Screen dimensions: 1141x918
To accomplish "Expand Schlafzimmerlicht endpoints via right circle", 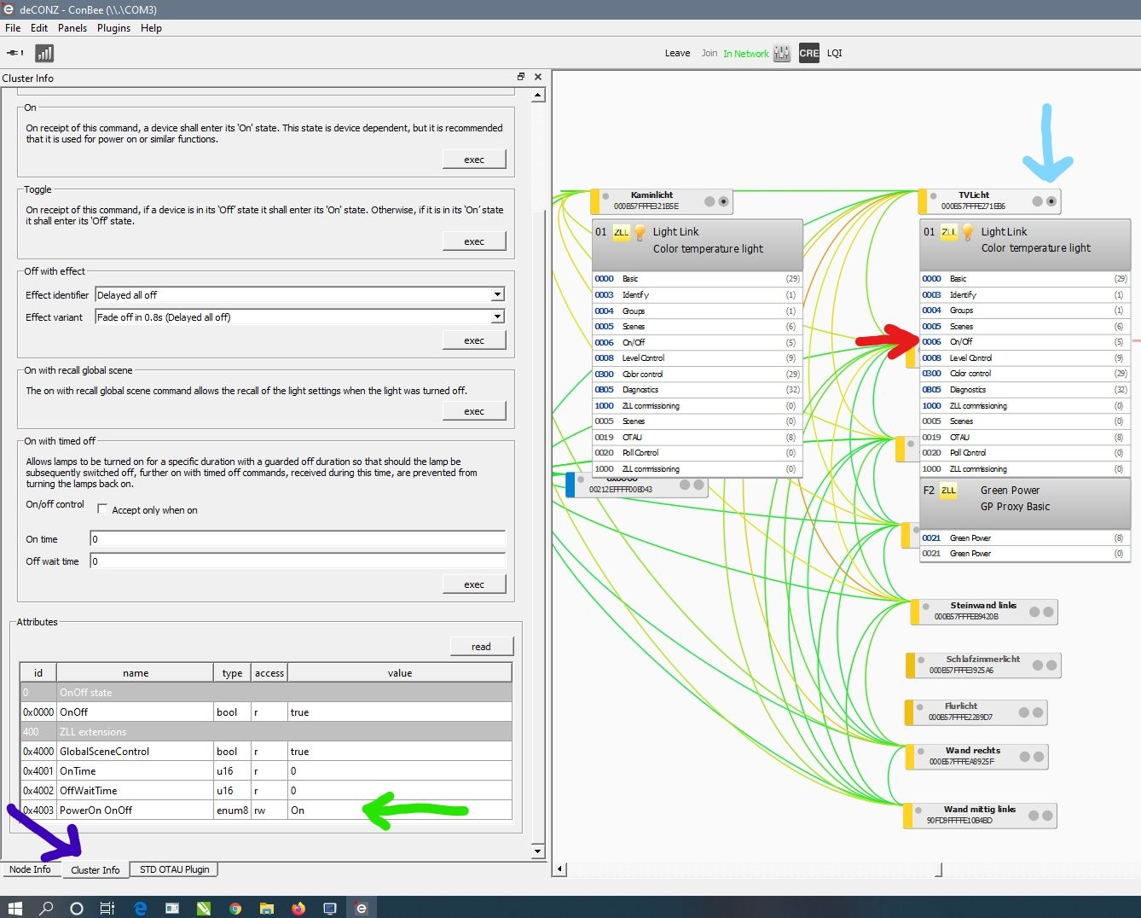I will (1051, 665).
